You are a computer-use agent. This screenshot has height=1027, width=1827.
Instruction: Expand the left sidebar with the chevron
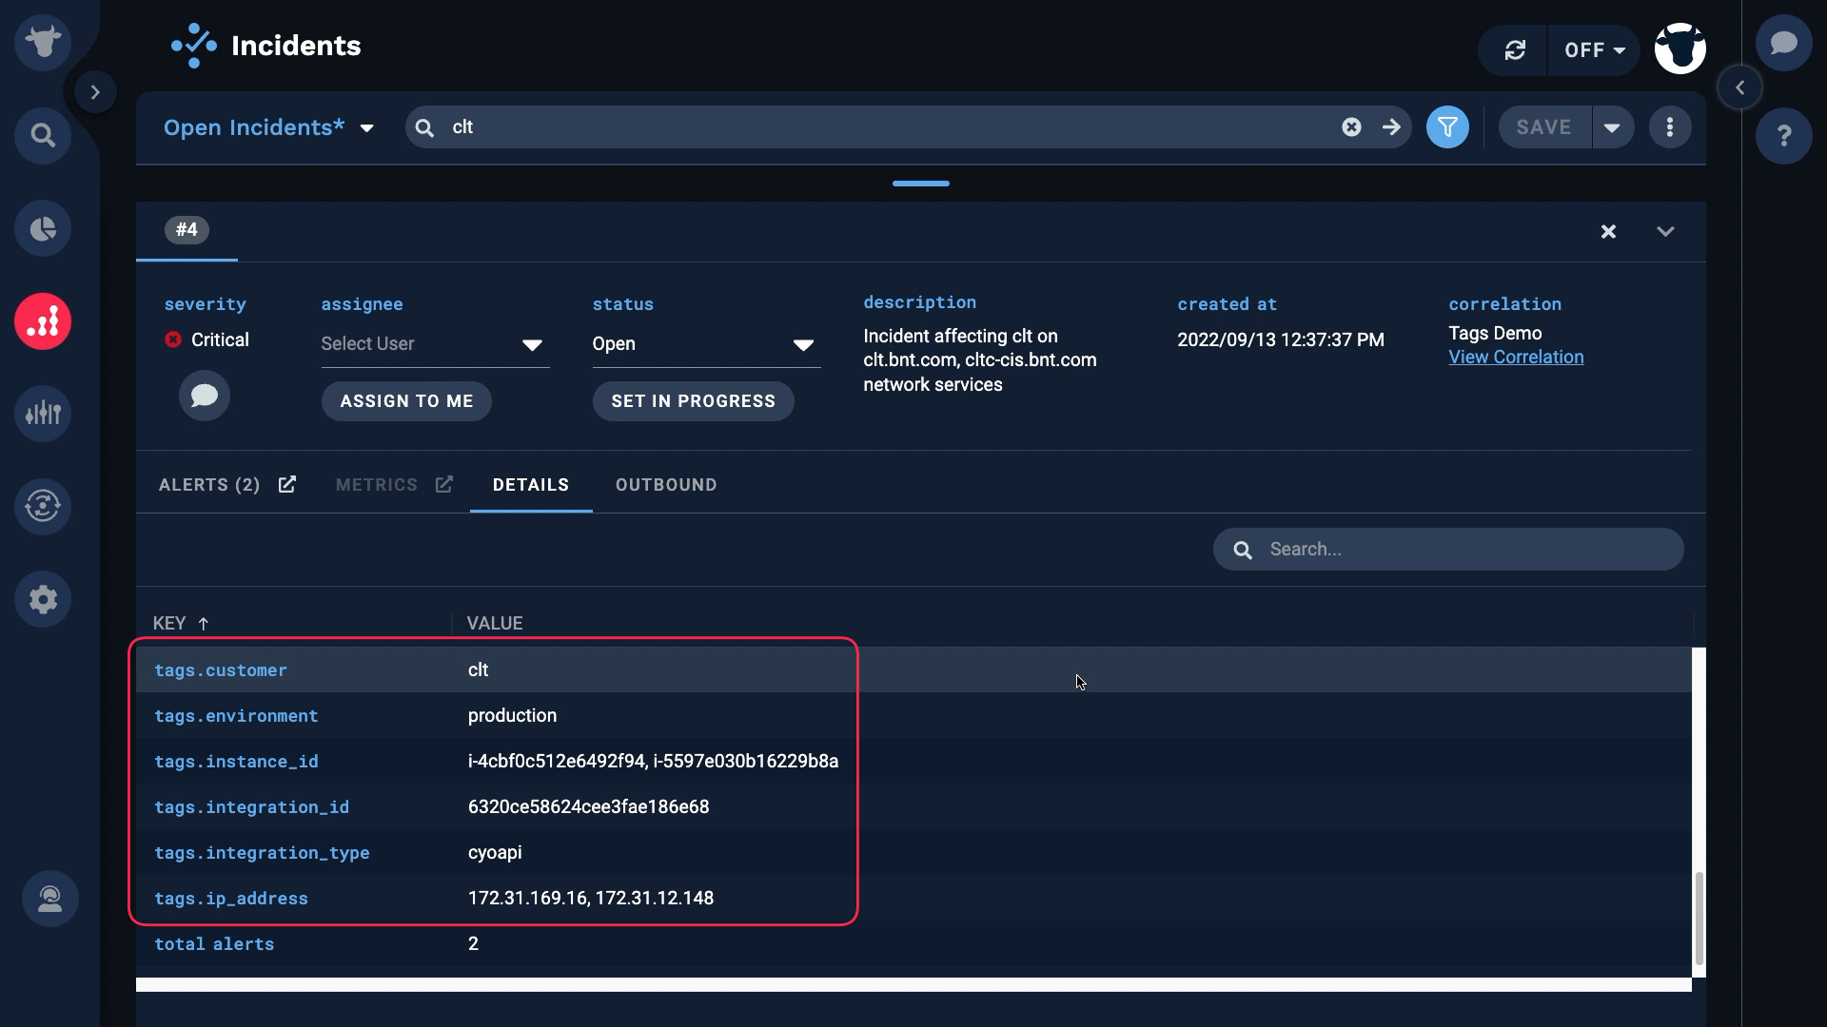pos(95,92)
